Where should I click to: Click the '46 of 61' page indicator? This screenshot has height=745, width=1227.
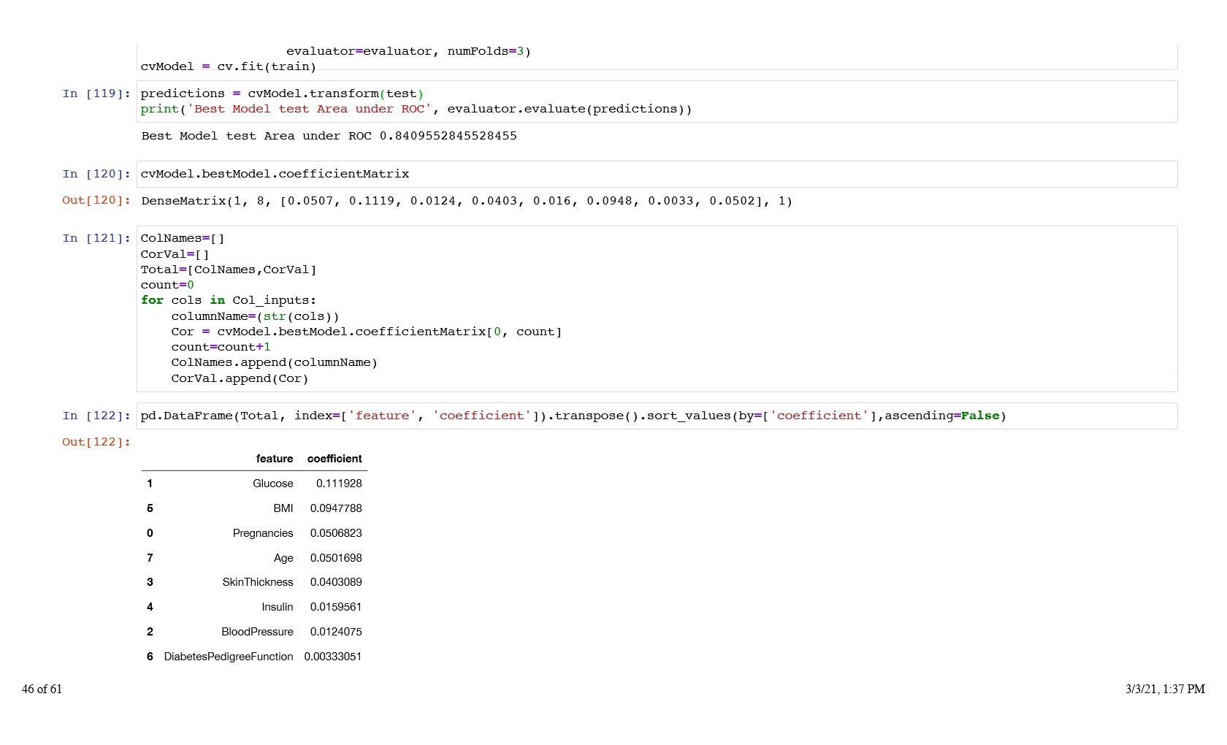(x=42, y=689)
